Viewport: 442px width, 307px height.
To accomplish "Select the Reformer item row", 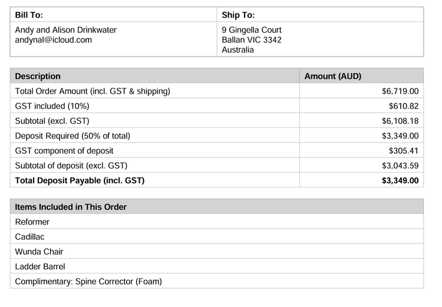I will click(32, 222).
